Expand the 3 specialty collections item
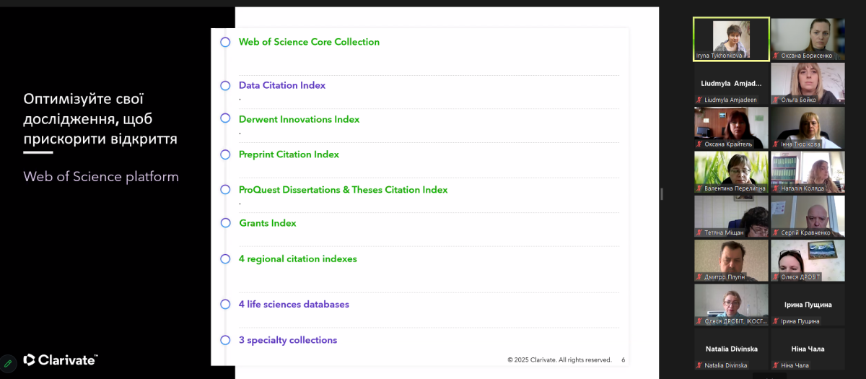866x379 pixels. pyautogui.click(x=288, y=340)
